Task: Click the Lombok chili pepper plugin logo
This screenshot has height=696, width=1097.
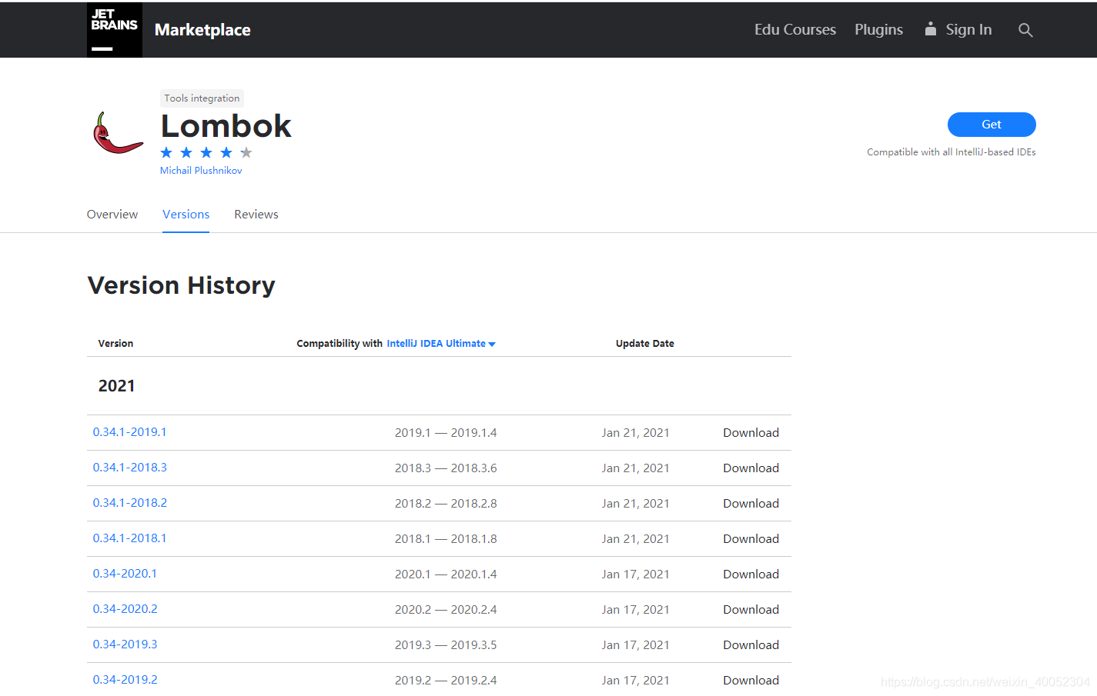Action: [x=117, y=133]
